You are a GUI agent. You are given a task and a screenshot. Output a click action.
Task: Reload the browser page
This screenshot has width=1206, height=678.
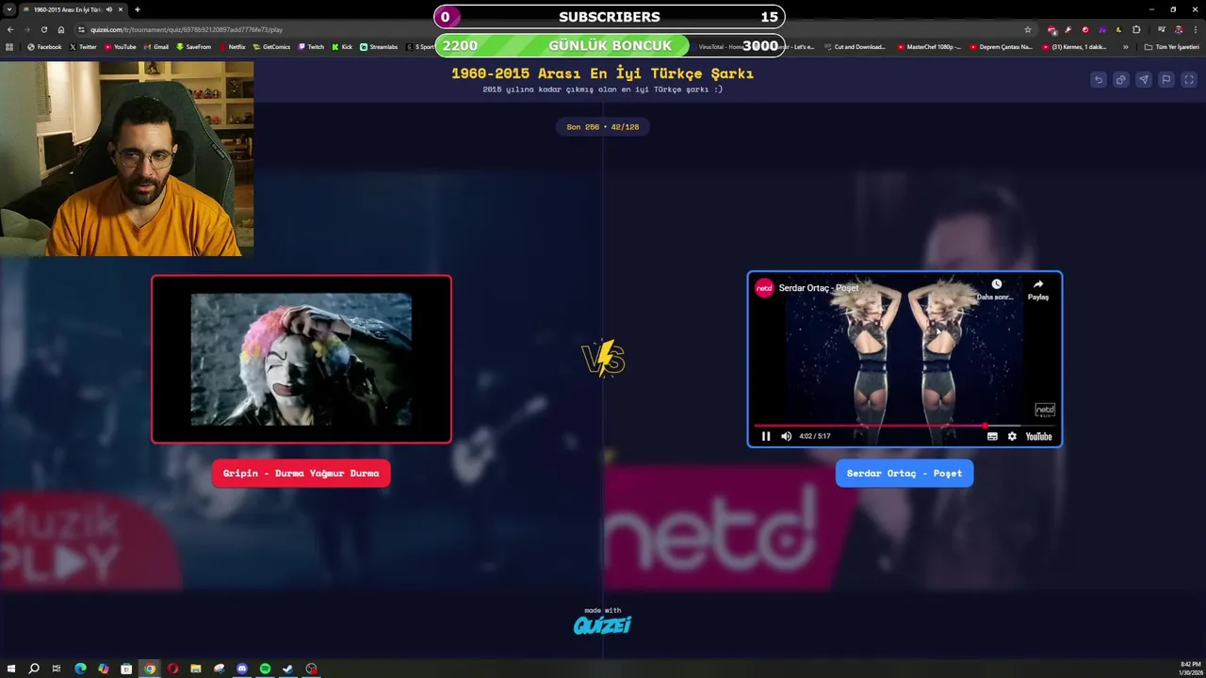click(x=43, y=29)
